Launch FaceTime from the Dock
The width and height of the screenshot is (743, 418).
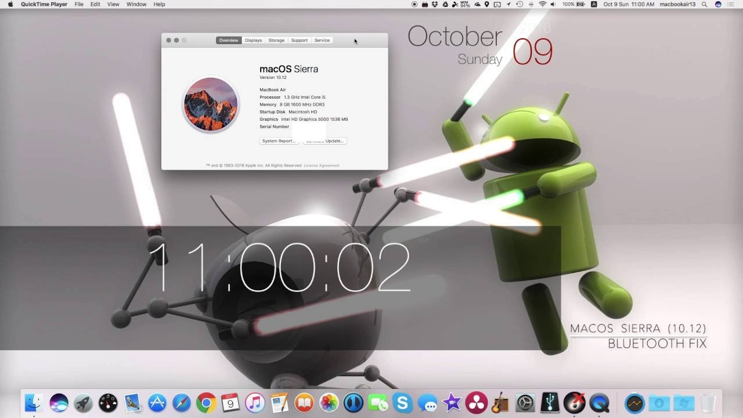(x=378, y=403)
